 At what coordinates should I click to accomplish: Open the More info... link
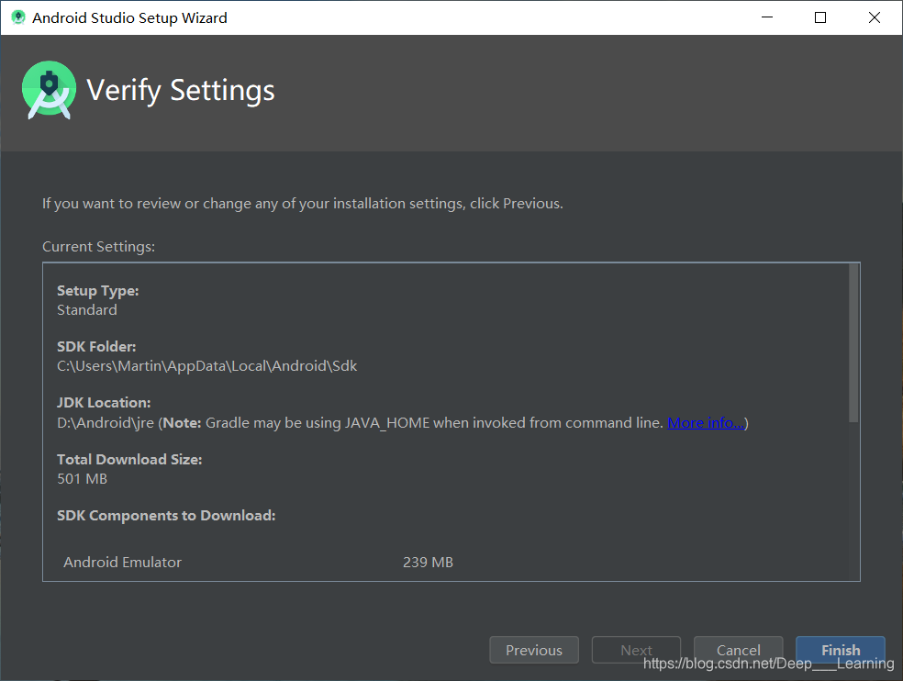pyautogui.click(x=706, y=423)
